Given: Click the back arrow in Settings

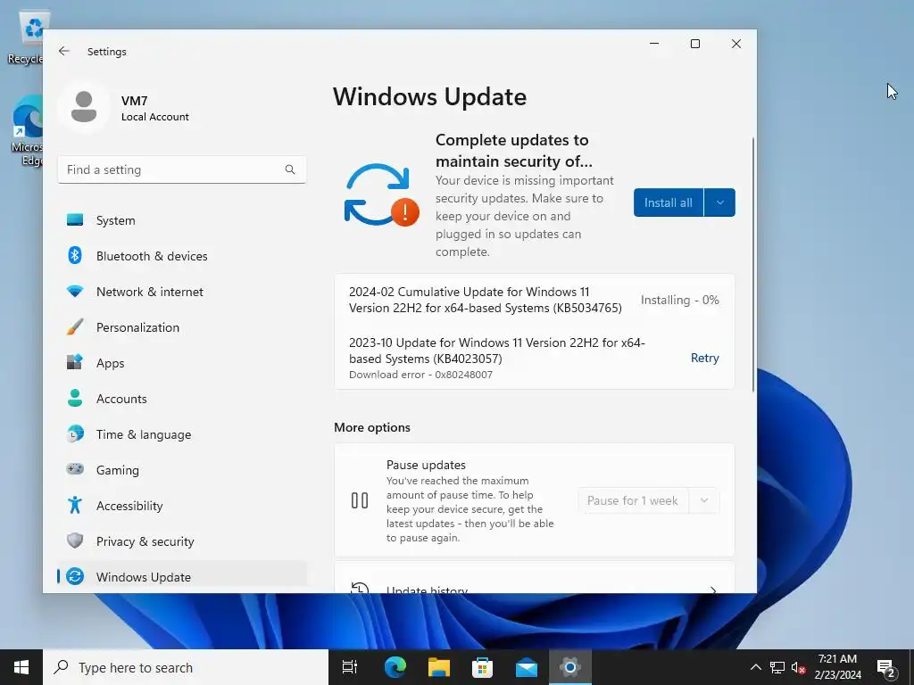Looking at the screenshot, I should pos(64,51).
